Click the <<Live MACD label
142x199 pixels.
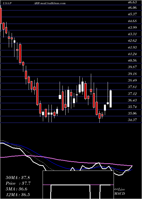pyautogui.click(x=120, y=192)
